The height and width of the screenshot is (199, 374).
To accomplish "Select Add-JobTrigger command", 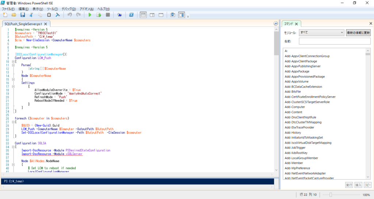I will (295, 148).
